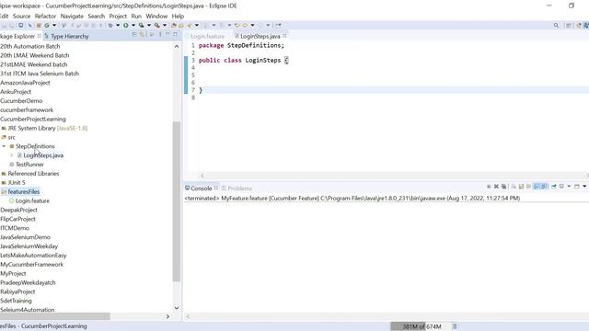
Task: Click the Open Console icon
Action: tap(577, 187)
